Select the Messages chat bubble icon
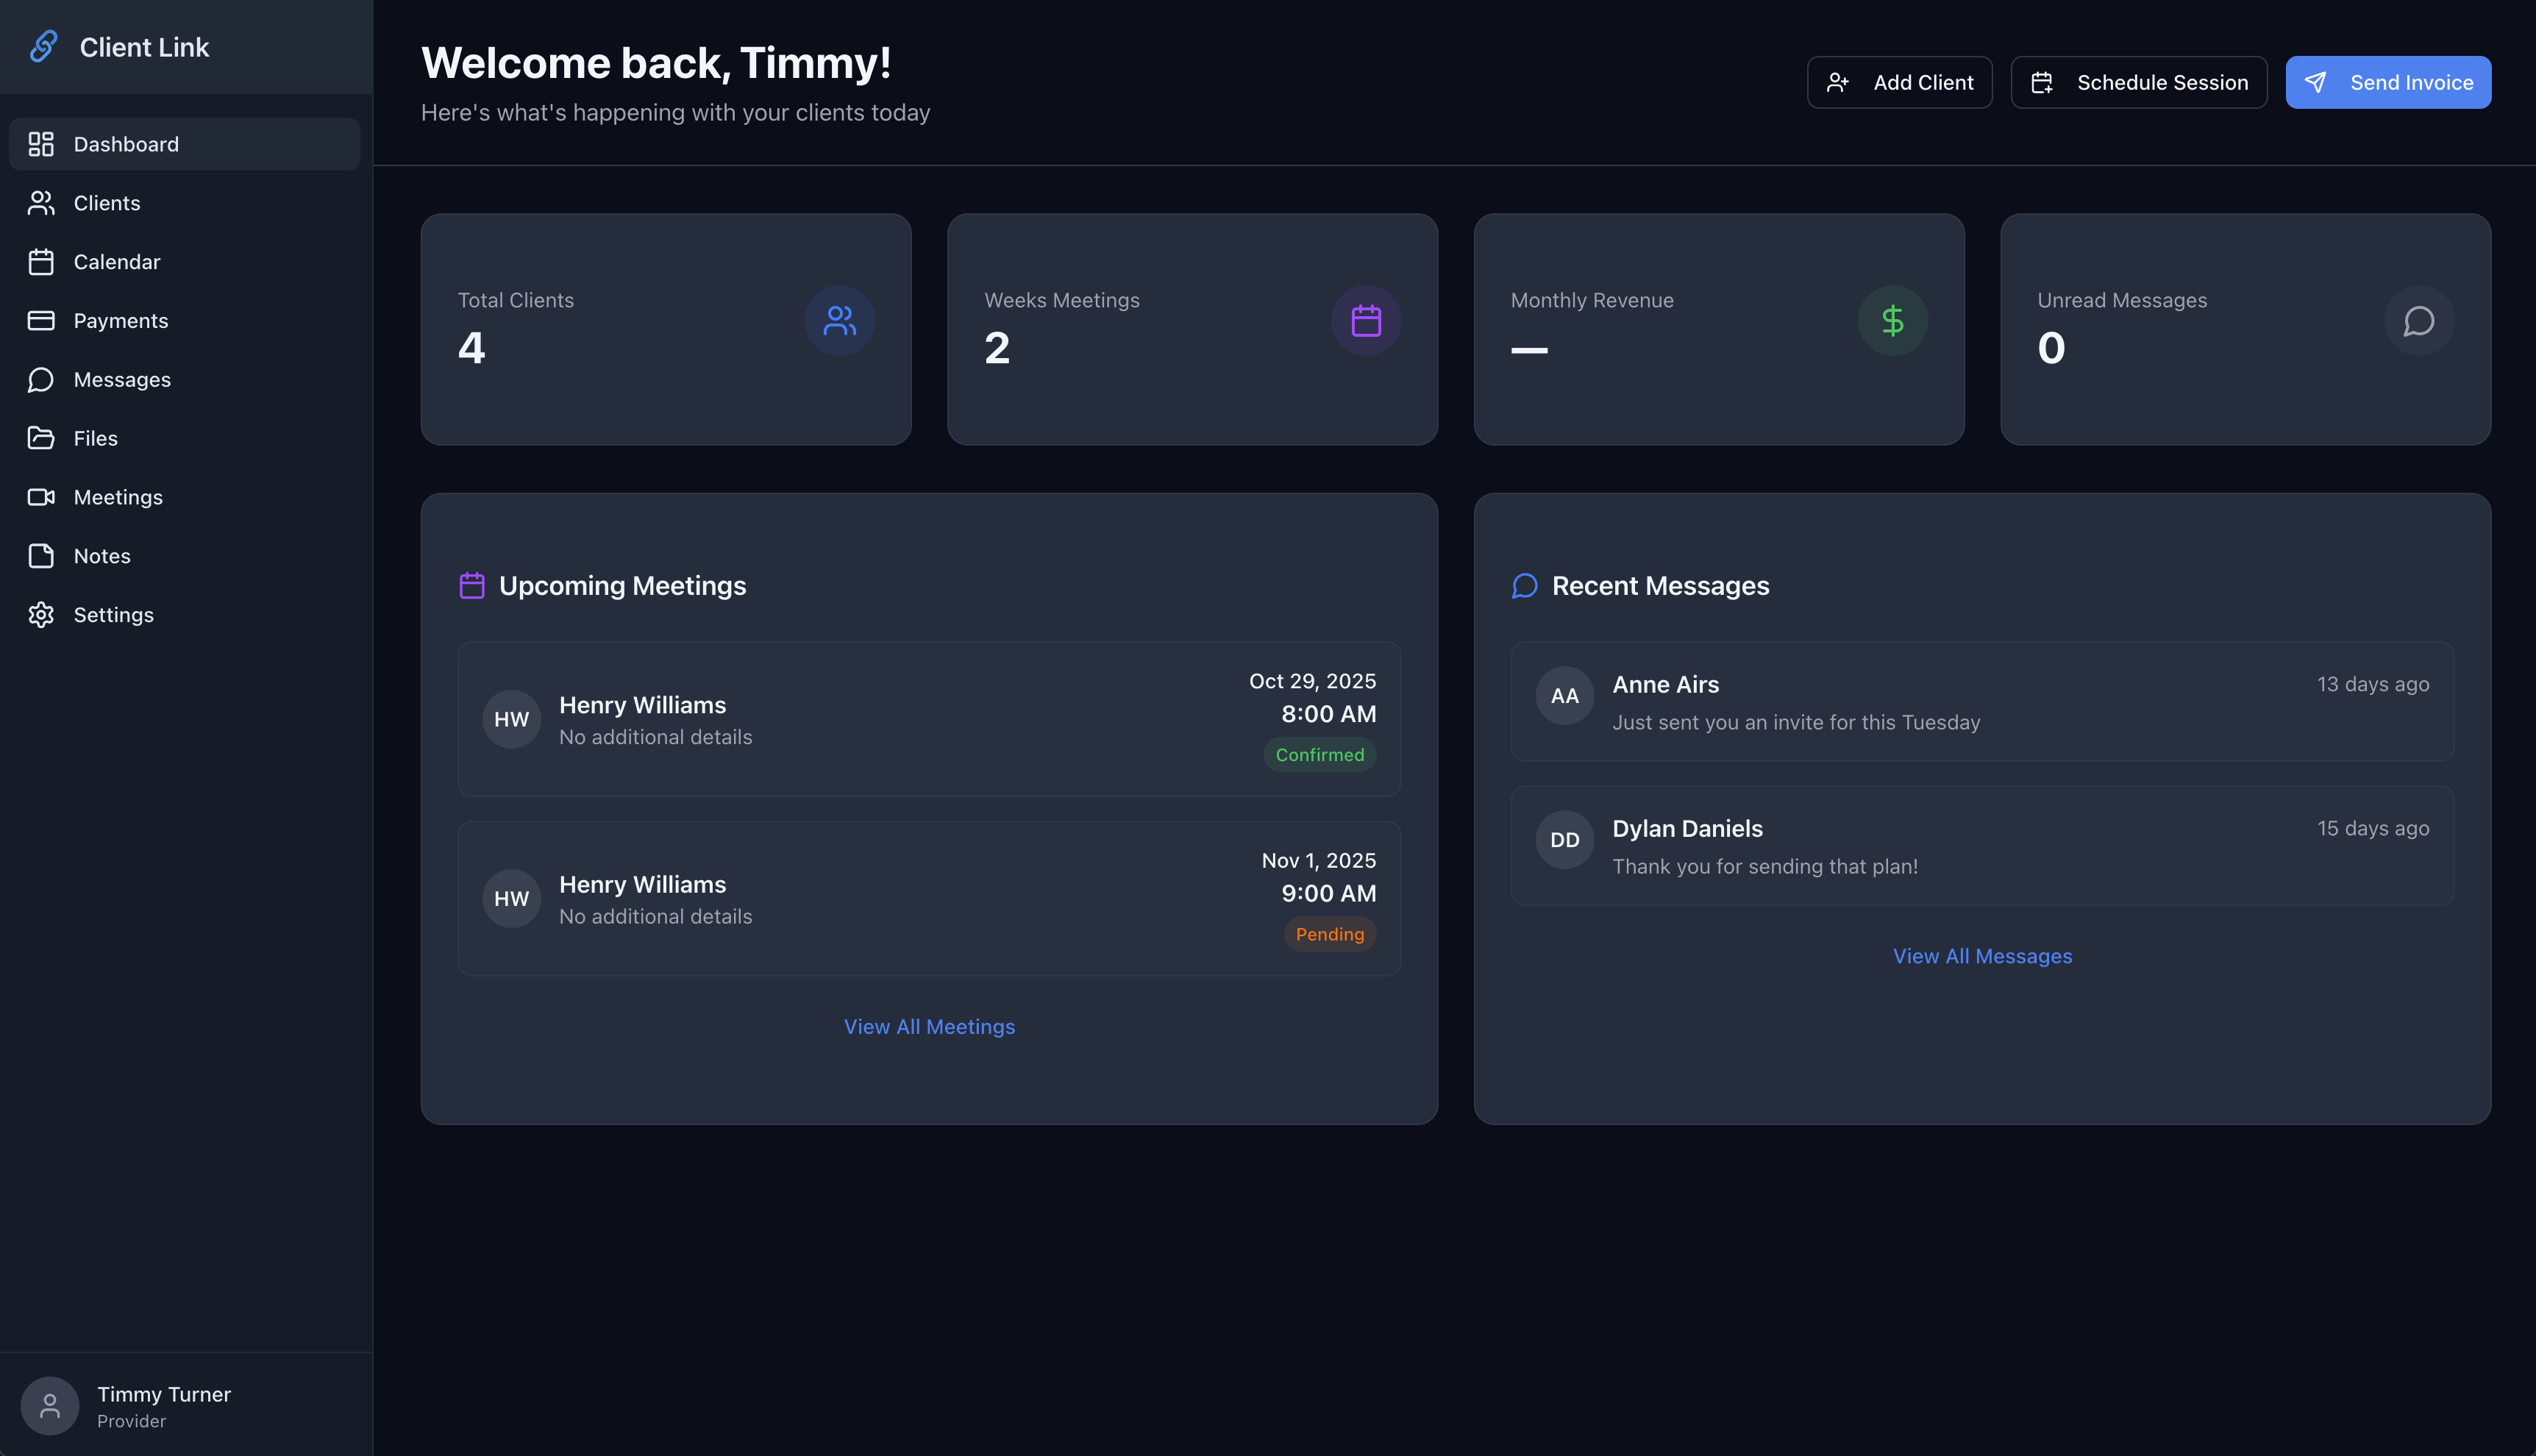2536x1456 pixels. (41, 379)
